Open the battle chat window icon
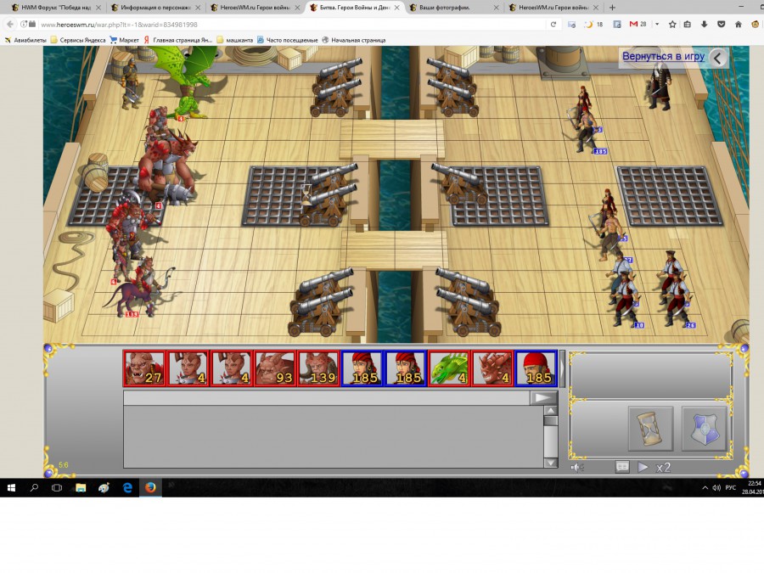Viewport: 764px width, 573px height. pyautogui.click(x=622, y=467)
